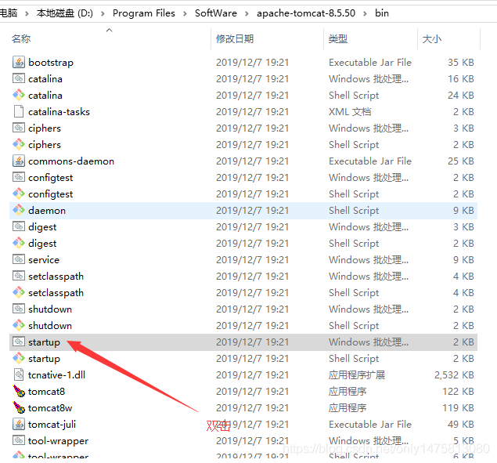Click the 35 KB size cell
Screen dimensions: 497x463
click(x=460, y=63)
